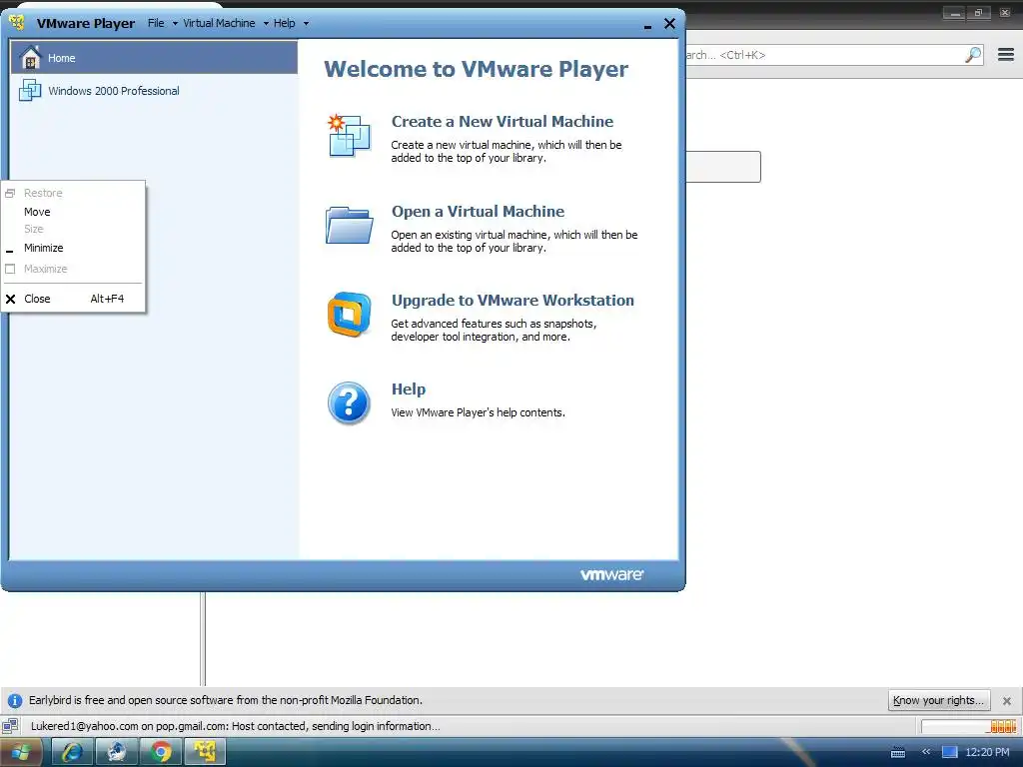
Task: Click the vmware logo in footer
Action: 611,574
